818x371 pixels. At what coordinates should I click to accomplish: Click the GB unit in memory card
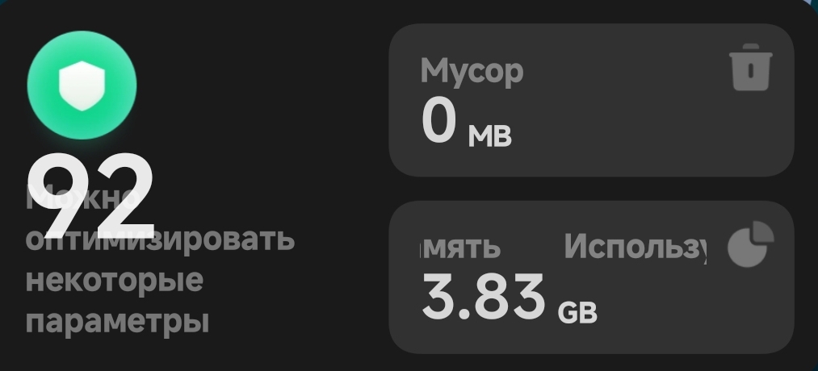[577, 311]
